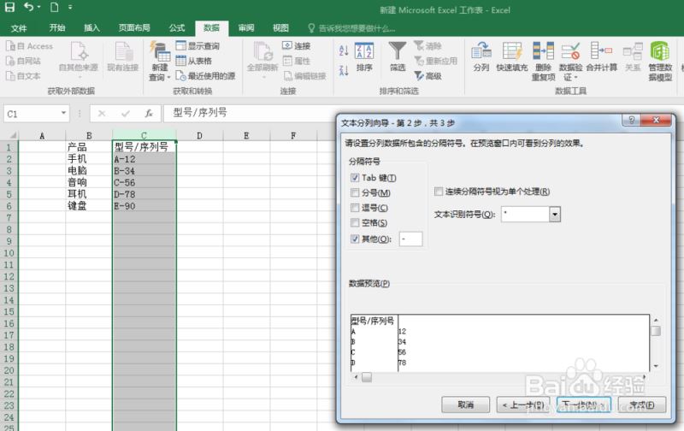Viewport: 684px width, 431px height.
Task: Switch to the 审阅 review tab
Action: click(246, 28)
